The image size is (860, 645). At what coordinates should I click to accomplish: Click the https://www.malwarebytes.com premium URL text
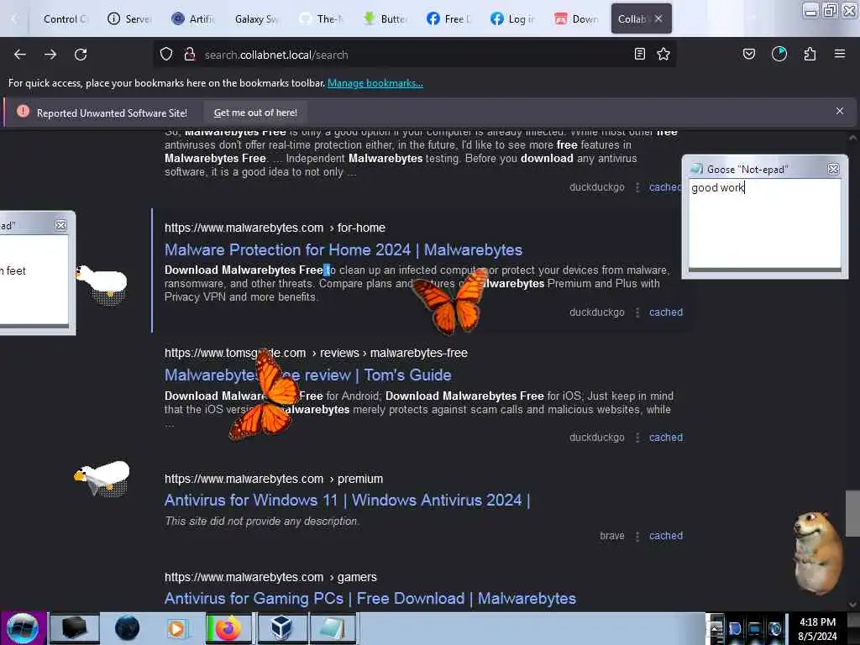point(274,479)
